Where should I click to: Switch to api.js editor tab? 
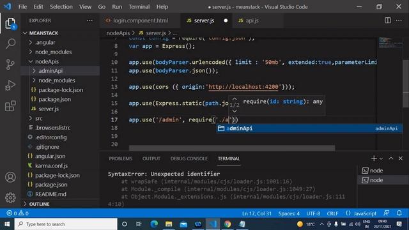[252, 20]
